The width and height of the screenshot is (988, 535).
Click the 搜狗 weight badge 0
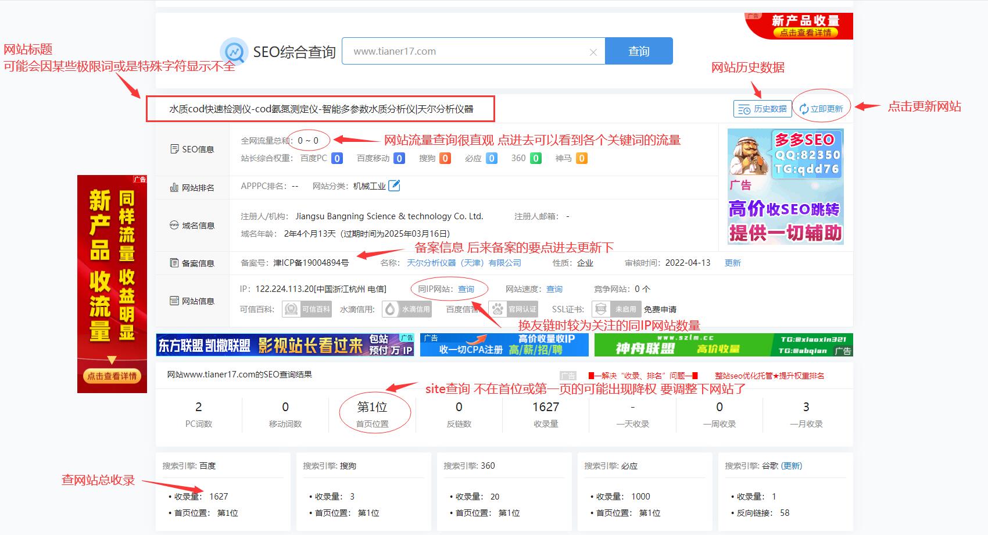point(445,158)
